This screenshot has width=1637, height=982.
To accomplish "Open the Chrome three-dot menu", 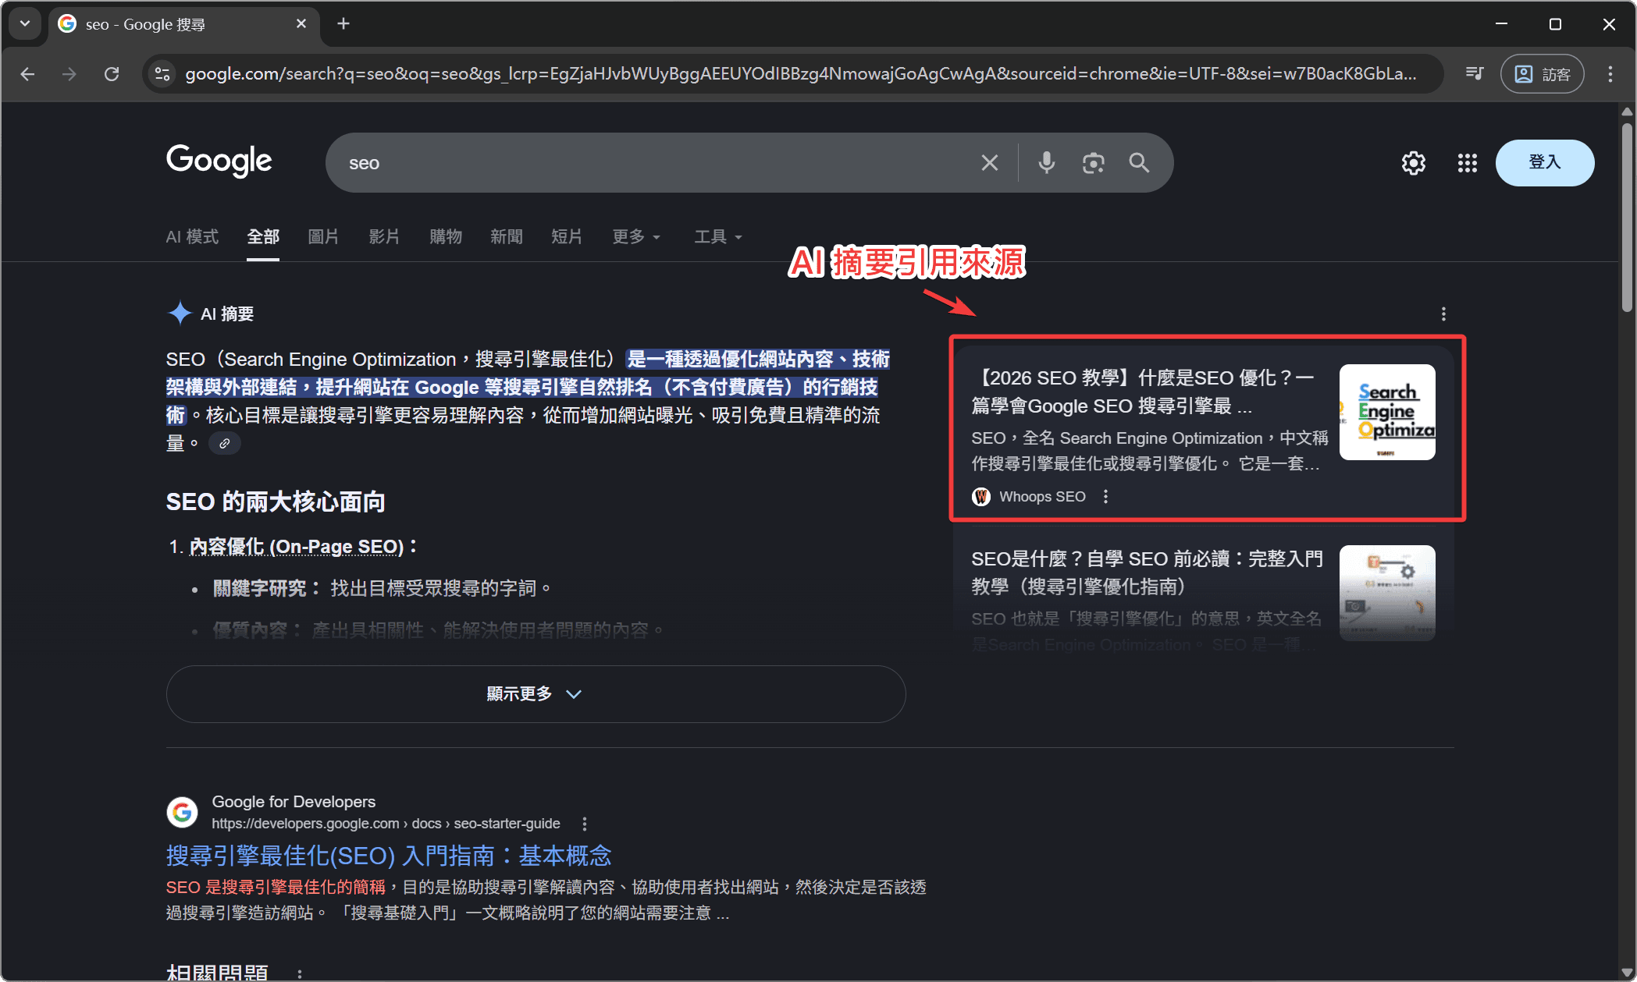I will click(x=1609, y=73).
